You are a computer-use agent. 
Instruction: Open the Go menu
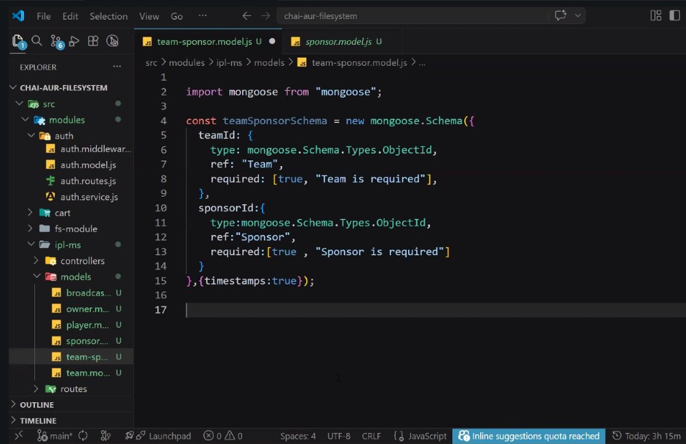[x=177, y=16]
